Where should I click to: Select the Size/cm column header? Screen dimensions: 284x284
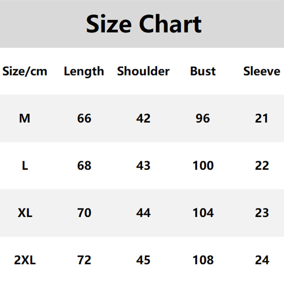(x=25, y=71)
